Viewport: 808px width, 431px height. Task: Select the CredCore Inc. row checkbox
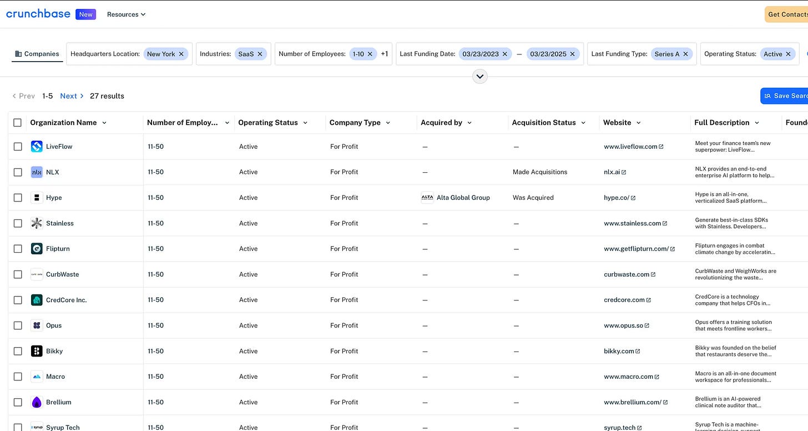click(18, 300)
